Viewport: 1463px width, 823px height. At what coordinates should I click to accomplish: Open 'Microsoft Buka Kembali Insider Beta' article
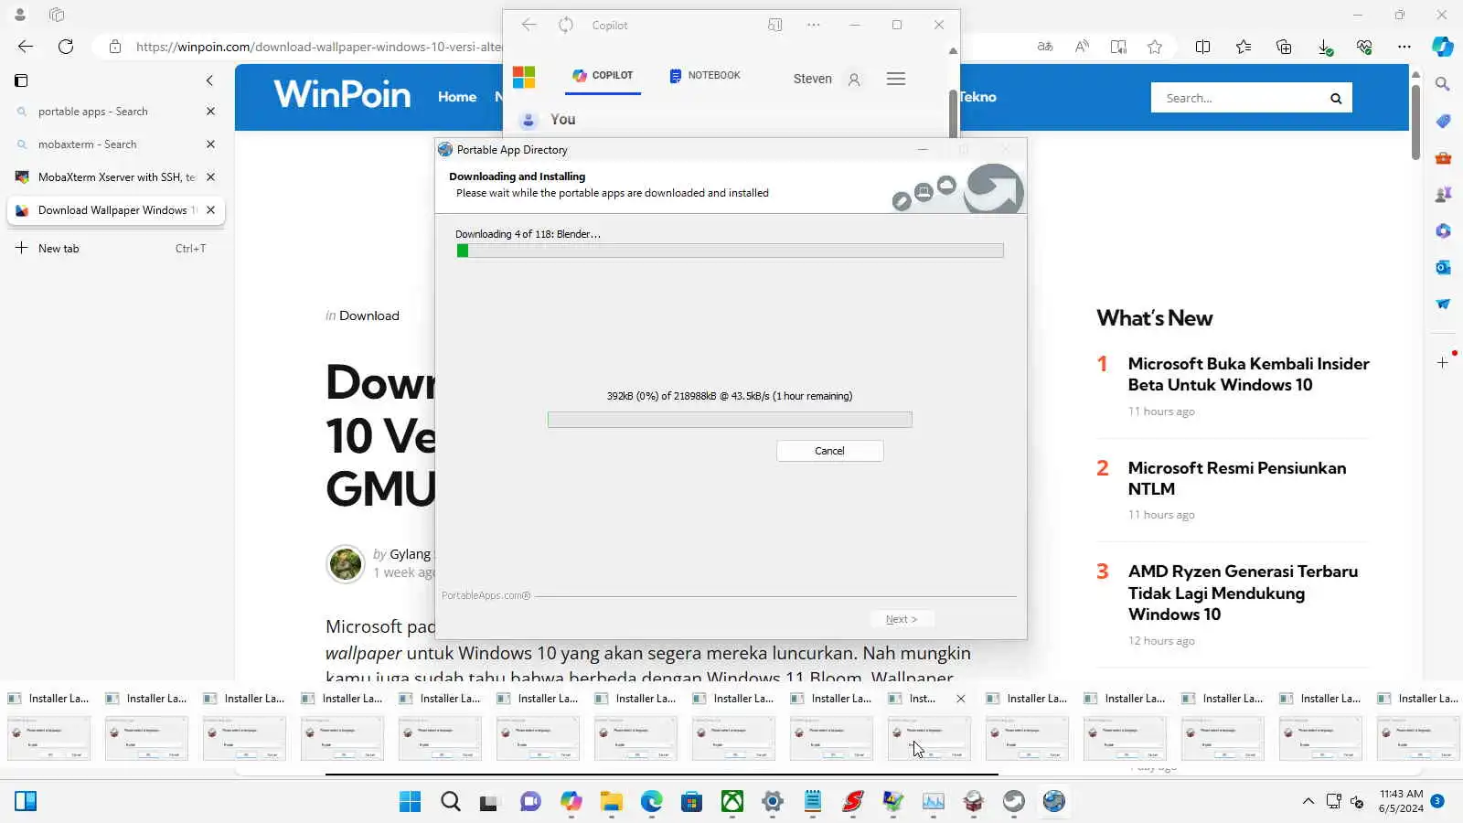[1248, 374]
